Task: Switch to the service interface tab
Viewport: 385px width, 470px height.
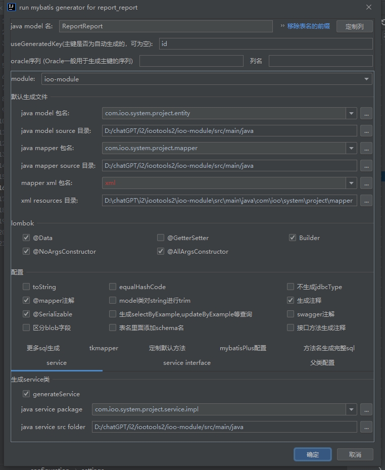Action: [187, 363]
